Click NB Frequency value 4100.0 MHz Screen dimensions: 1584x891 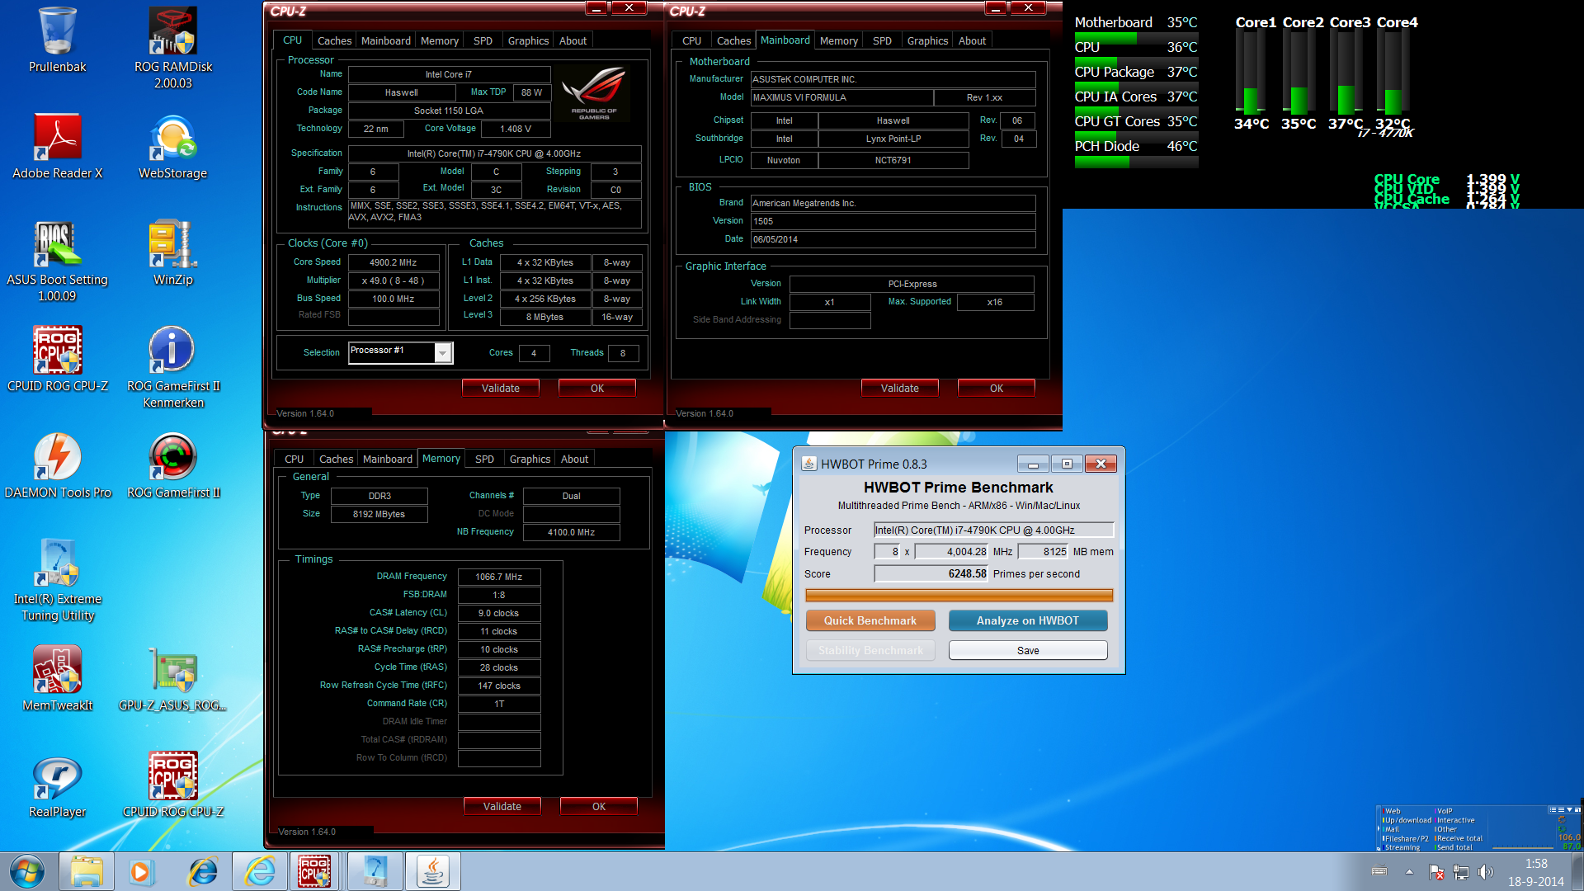pos(571,532)
